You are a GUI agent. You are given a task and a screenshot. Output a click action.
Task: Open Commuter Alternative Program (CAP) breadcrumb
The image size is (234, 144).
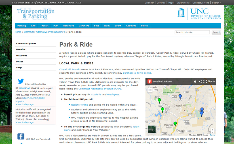(x=44, y=32)
